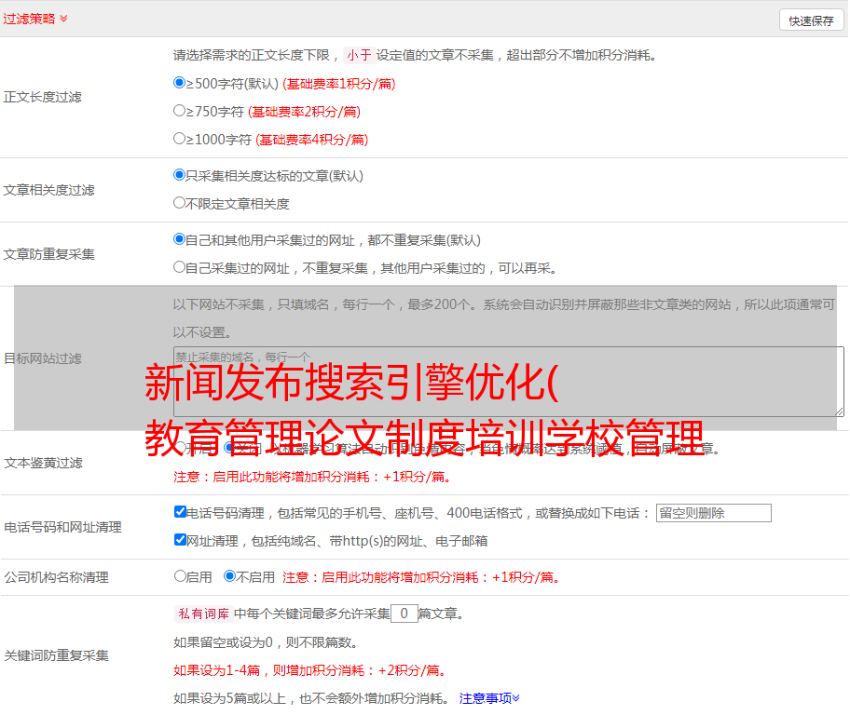Select the ≥1000字符 length filter

[x=180, y=139]
